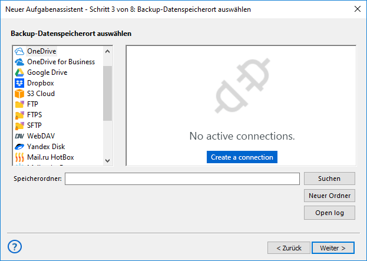367x261 pixels.
Task: Click the storage list scroll-down arrow
Action: click(x=107, y=161)
